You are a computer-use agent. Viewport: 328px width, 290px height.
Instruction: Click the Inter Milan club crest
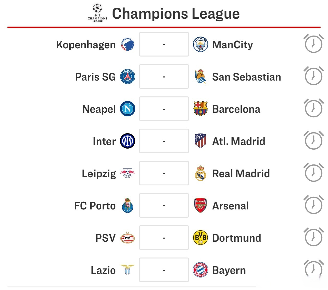127,141
